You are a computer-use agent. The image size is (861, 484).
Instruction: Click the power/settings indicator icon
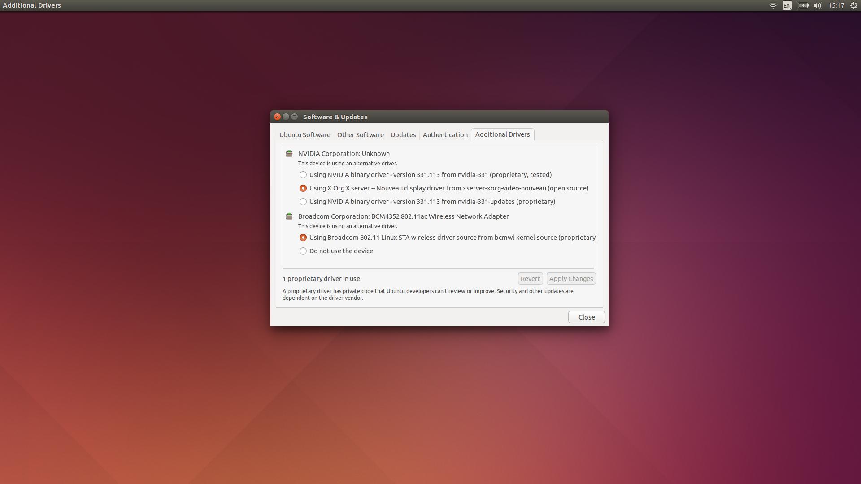point(854,5)
